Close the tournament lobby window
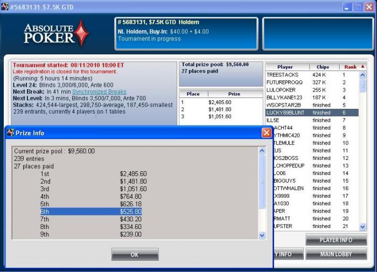The width and height of the screenshot is (377, 272). [x=369, y=7]
